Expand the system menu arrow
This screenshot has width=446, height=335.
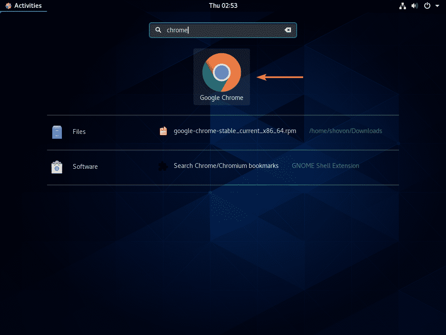(x=437, y=6)
